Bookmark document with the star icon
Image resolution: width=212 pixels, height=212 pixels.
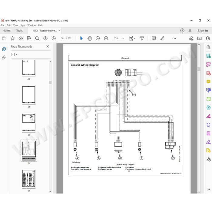coord(12,38)
